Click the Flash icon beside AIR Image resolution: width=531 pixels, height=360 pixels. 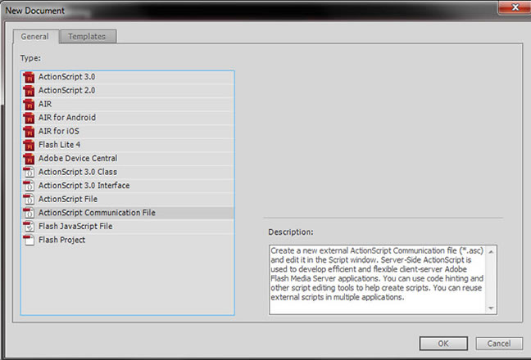29,104
